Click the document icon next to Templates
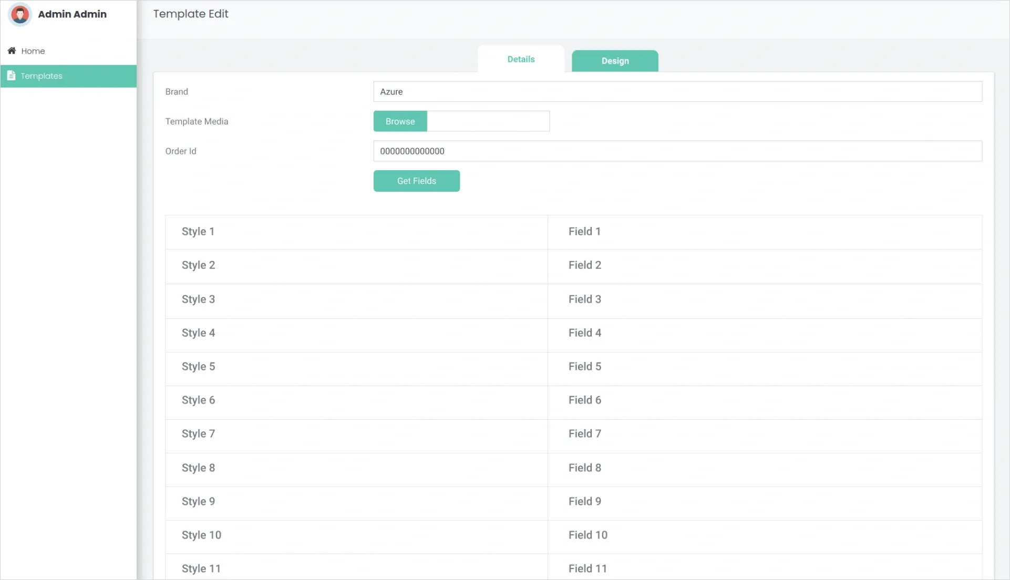This screenshot has width=1010, height=580. [x=12, y=76]
